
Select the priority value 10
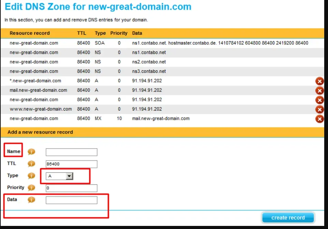[x=119, y=118]
